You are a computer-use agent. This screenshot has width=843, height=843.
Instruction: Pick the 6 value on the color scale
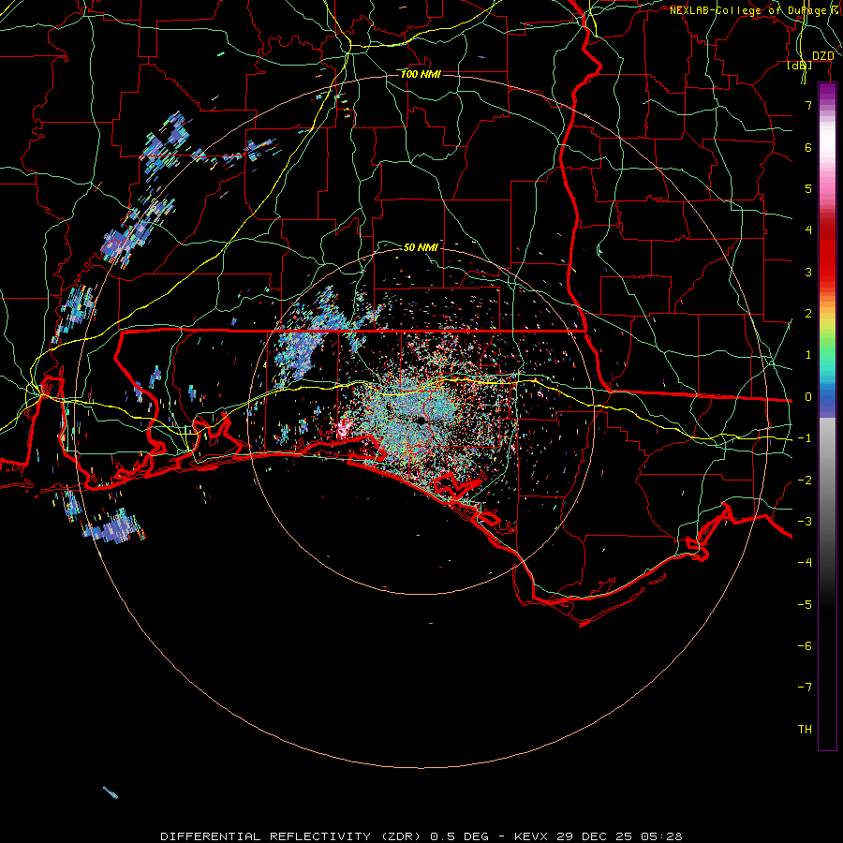pos(808,148)
